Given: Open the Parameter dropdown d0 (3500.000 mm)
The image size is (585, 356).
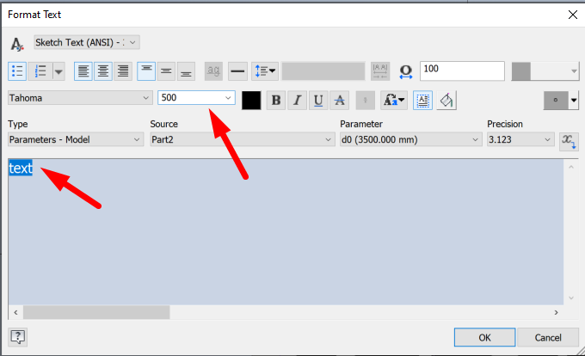Looking at the screenshot, I should pos(410,140).
